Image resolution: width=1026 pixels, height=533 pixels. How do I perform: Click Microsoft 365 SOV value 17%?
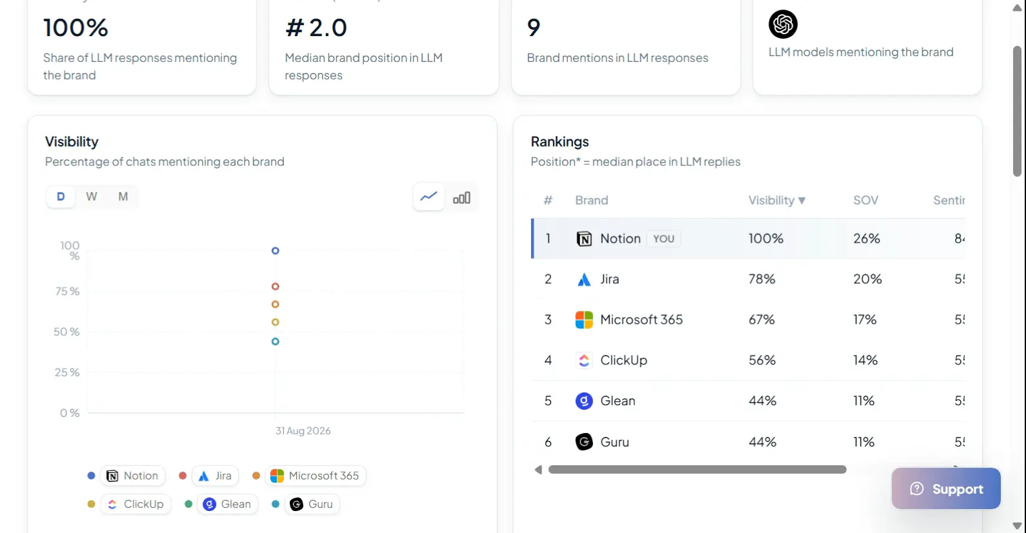click(x=865, y=320)
